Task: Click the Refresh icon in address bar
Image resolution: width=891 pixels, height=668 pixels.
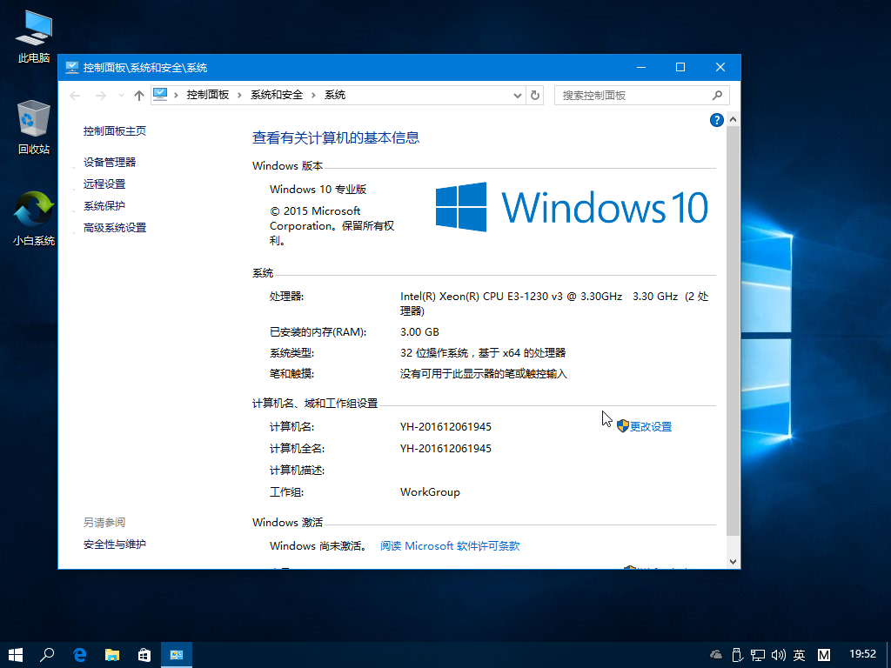Action: pyautogui.click(x=534, y=95)
